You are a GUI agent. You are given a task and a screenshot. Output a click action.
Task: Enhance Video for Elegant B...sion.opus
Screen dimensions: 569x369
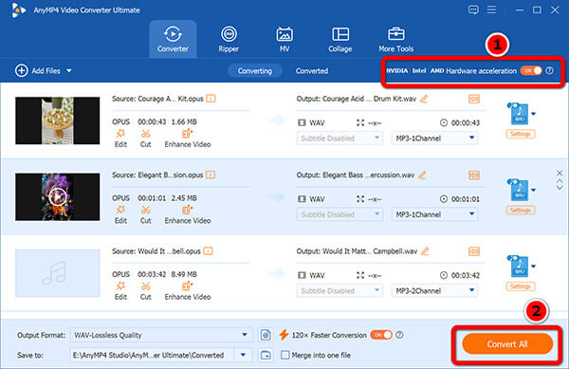click(188, 214)
